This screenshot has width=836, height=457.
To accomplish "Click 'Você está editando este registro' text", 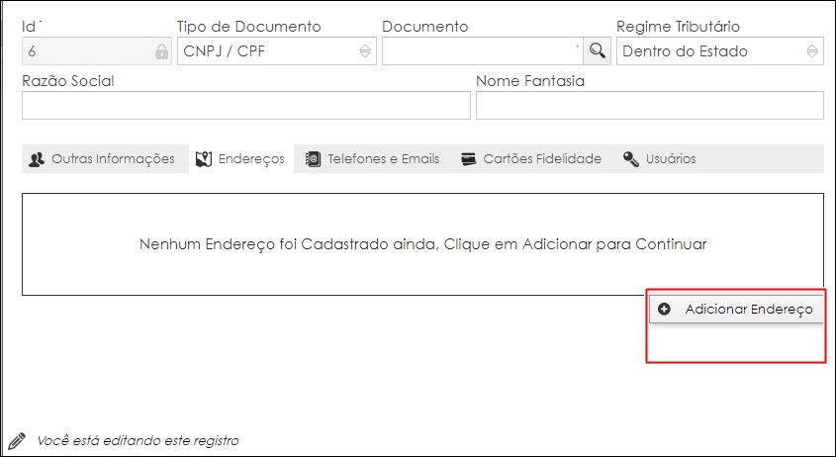I will click(138, 441).
